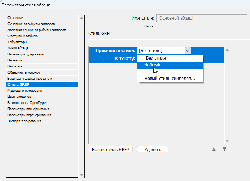250x181 pixels.
Task: Open Цвет символов settings
Action: click(19, 97)
